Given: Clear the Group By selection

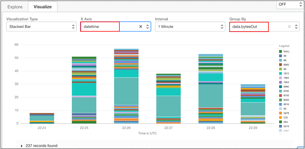Looking at the screenshot, I should coord(290,27).
